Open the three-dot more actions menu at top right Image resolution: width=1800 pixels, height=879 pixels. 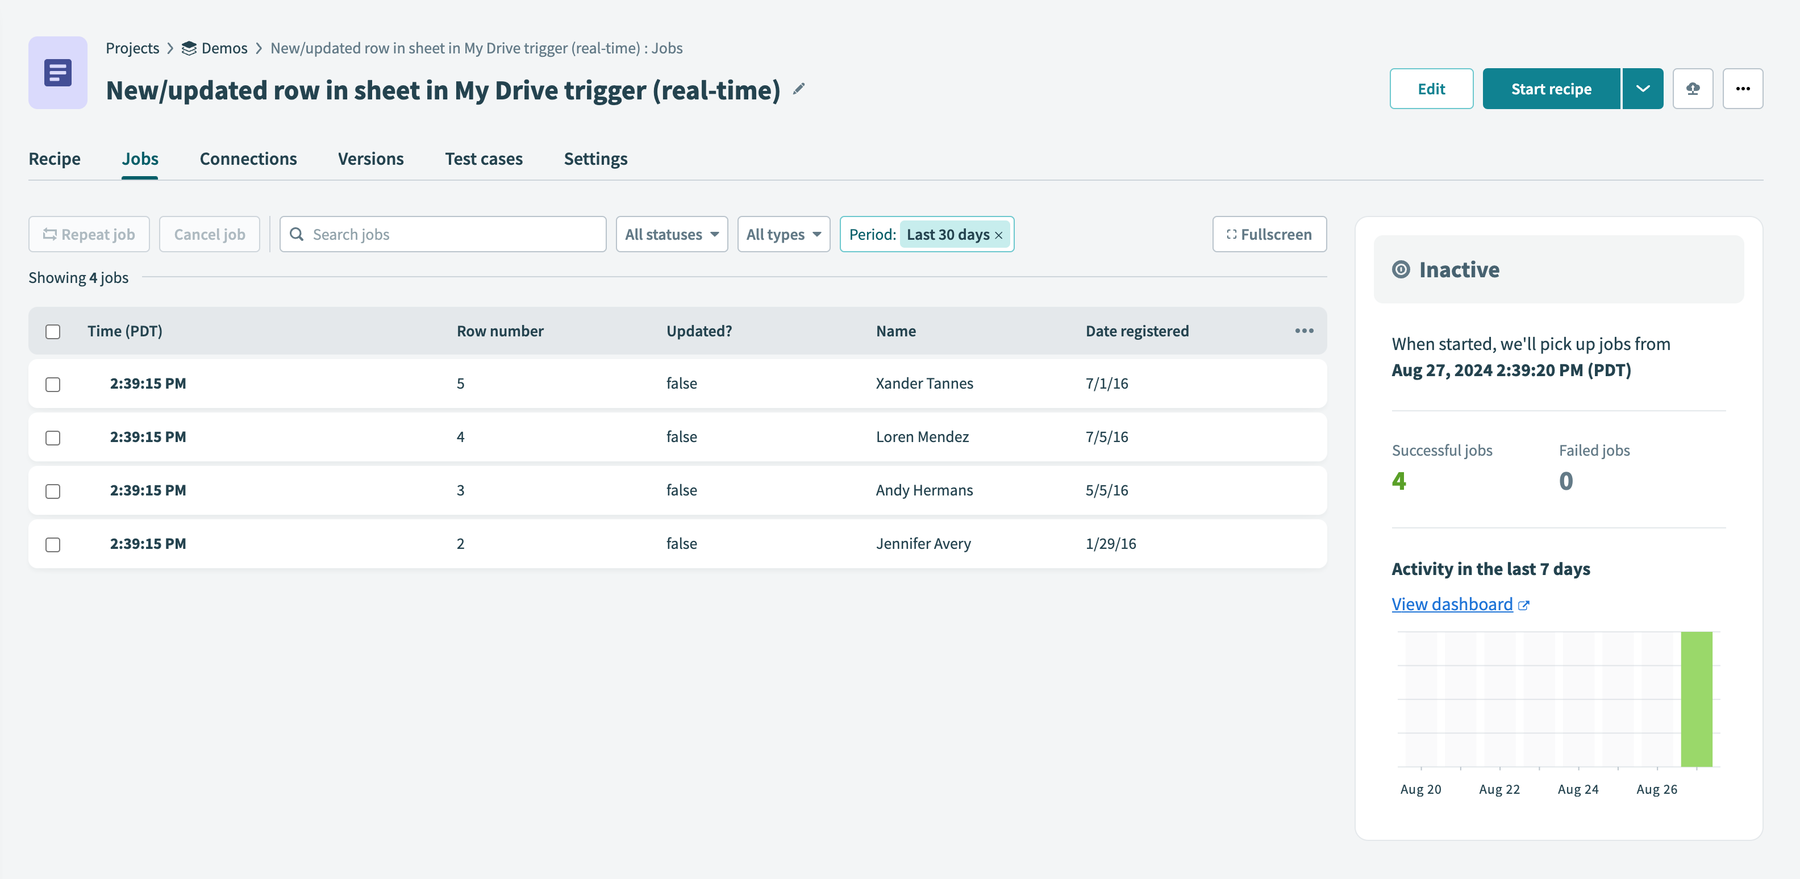click(1742, 89)
